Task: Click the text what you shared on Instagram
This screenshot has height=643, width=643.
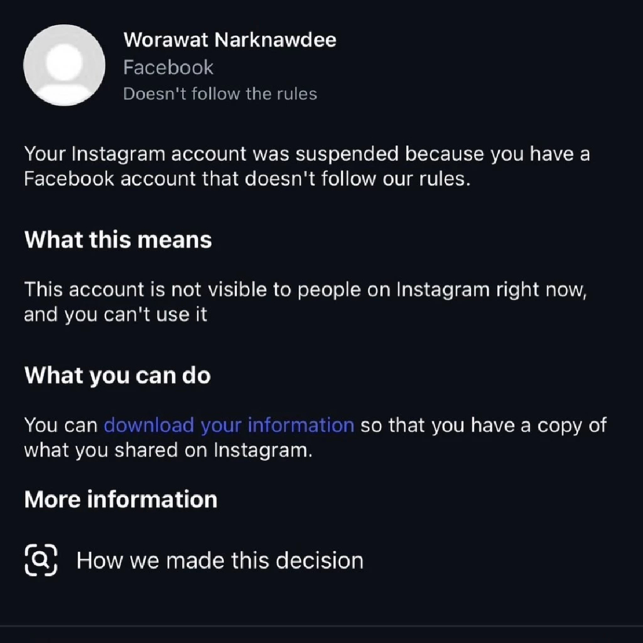Action: [168, 450]
